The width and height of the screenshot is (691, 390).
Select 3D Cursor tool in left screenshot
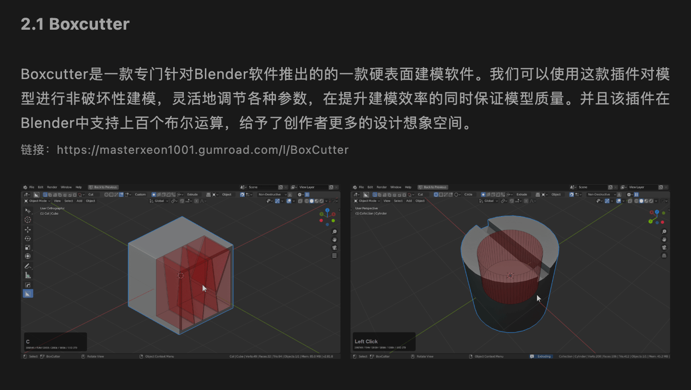[x=28, y=219]
